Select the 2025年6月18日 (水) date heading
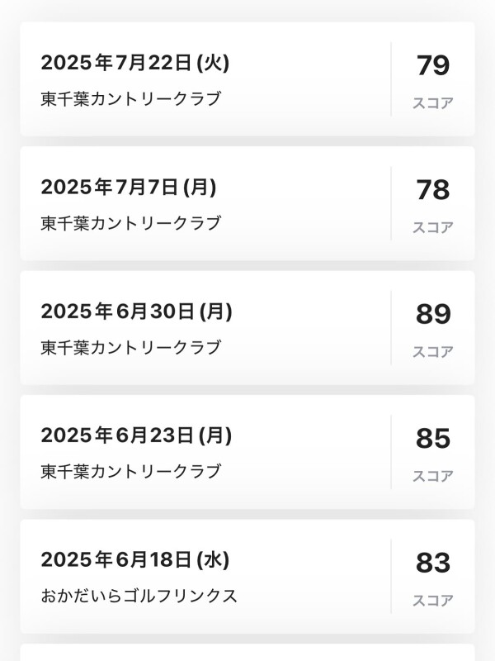The width and height of the screenshot is (495, 661). pos(135,560)
